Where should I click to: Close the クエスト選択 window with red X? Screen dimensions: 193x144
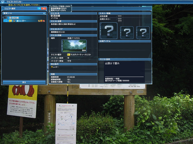[44, 8]
